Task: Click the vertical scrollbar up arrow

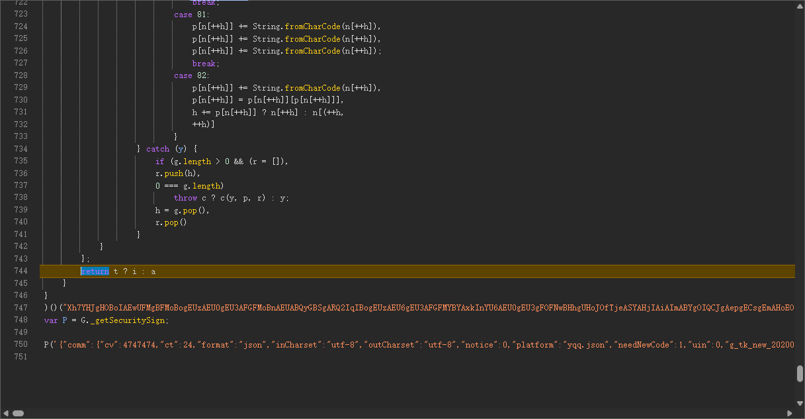Action: coord(800,5)
